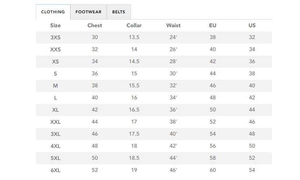Click the US column header

click(252, 25)
